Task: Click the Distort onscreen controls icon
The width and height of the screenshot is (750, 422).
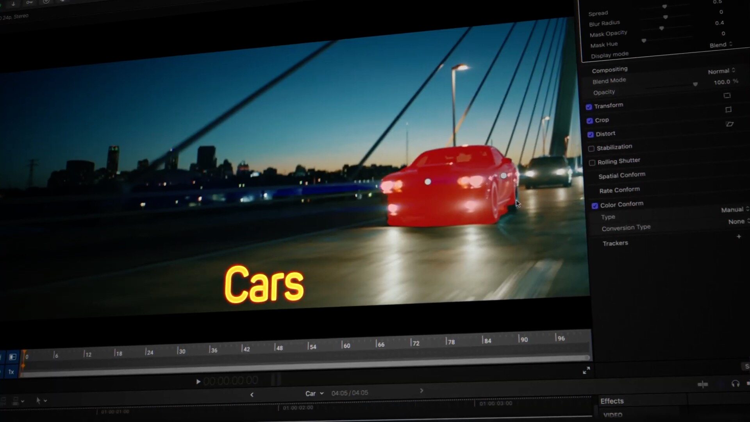Action: [x=729, y=124]
